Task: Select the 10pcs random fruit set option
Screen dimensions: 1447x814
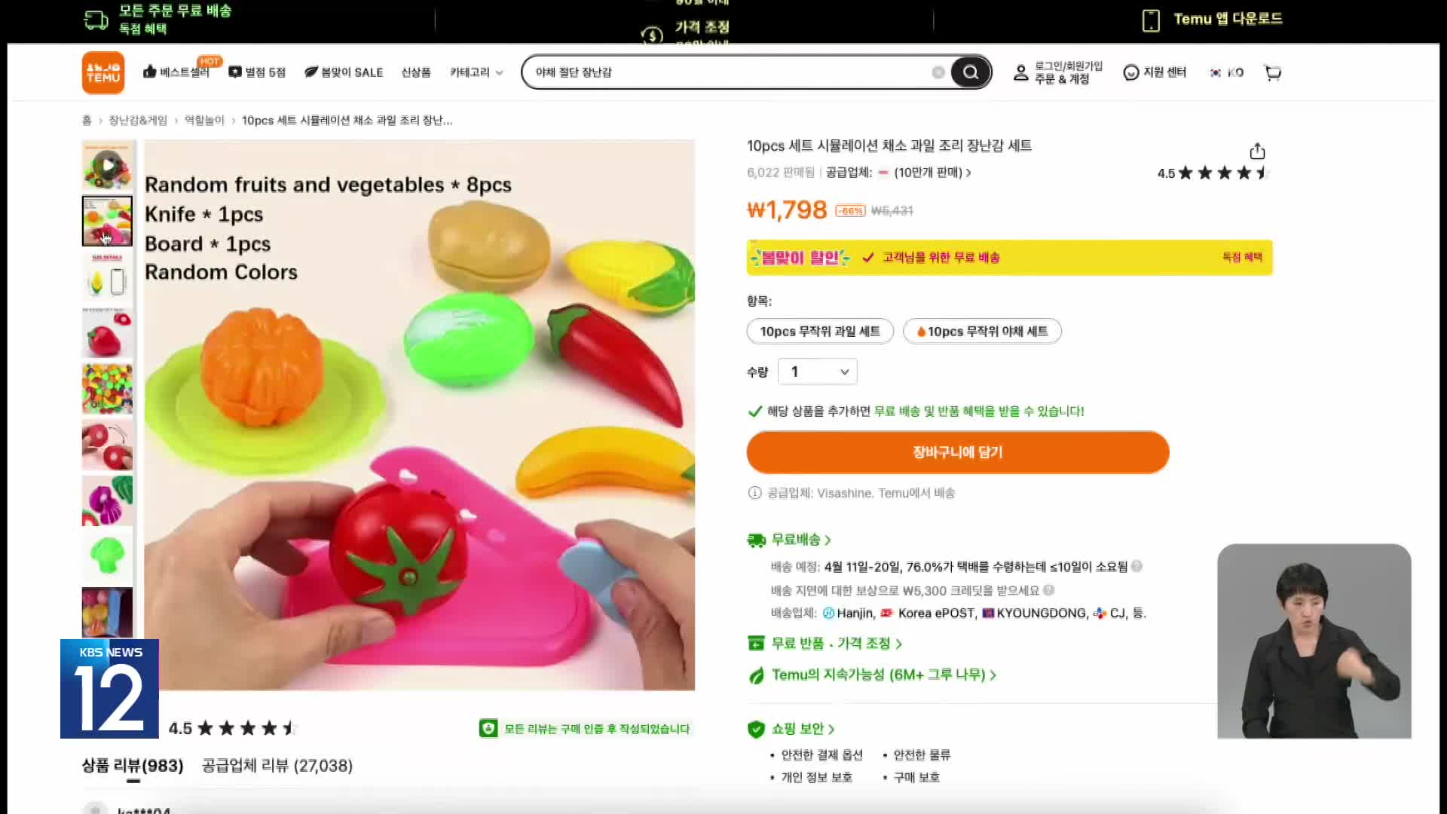Action: point(820,331)
